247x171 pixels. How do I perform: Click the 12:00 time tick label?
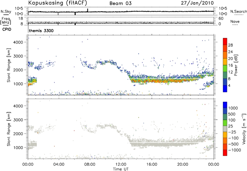click(x=121, y=165)
